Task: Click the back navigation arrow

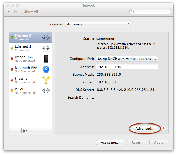Action: coord(9,11)
